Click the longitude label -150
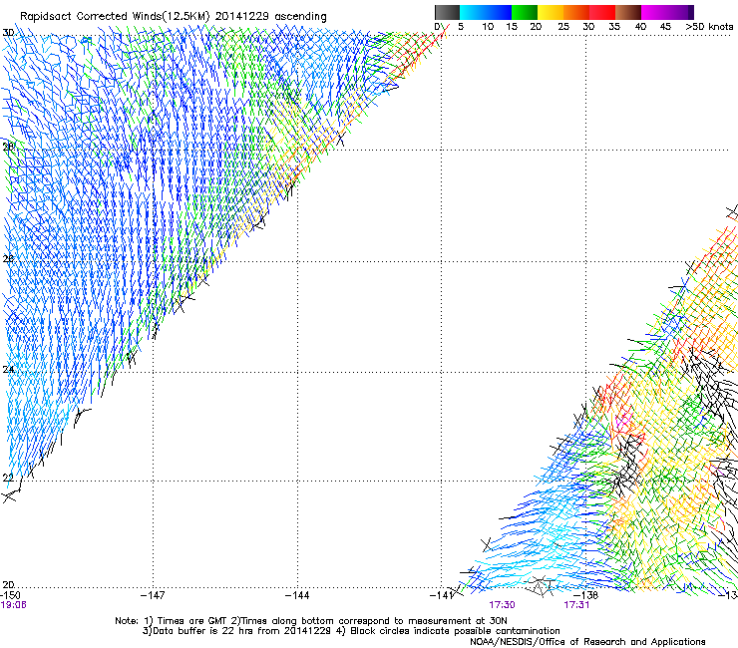Image resolution: width=738 pixels, height=648 pixels. click(x=11, y=595)
